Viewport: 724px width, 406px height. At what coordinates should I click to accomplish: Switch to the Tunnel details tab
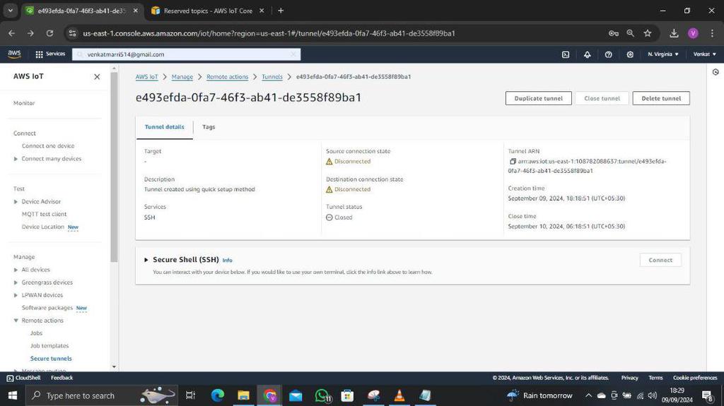[x=164, y=127]
